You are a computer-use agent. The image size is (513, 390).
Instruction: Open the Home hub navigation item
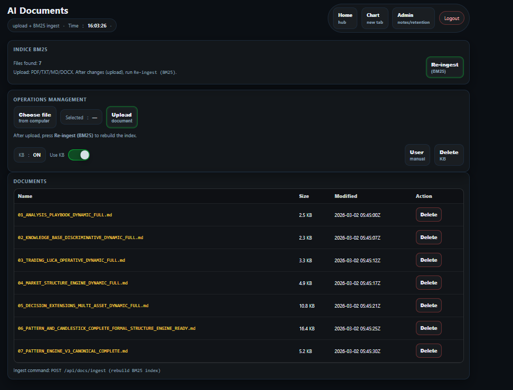345,18
